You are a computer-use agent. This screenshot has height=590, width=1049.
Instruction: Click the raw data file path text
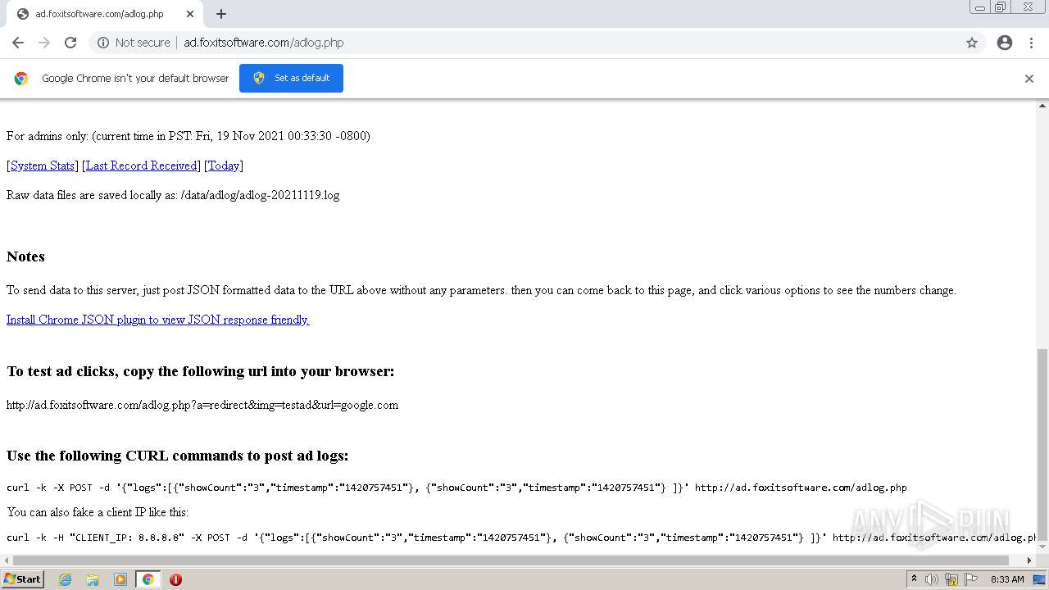tap(260, 195)
